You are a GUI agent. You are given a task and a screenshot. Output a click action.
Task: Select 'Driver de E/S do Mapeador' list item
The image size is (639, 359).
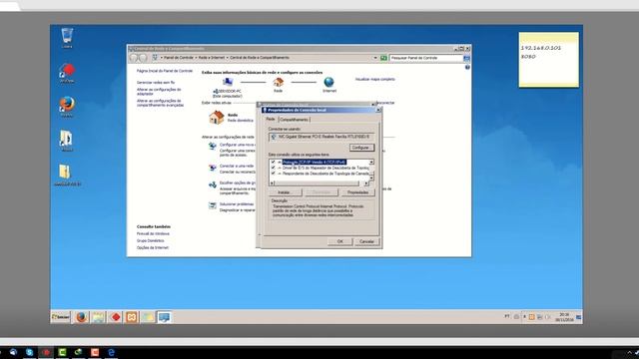click(x=325, y=168)
